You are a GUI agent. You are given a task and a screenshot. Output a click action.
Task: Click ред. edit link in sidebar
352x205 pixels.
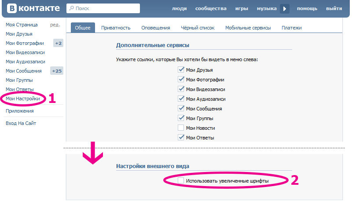click(55, 25)
